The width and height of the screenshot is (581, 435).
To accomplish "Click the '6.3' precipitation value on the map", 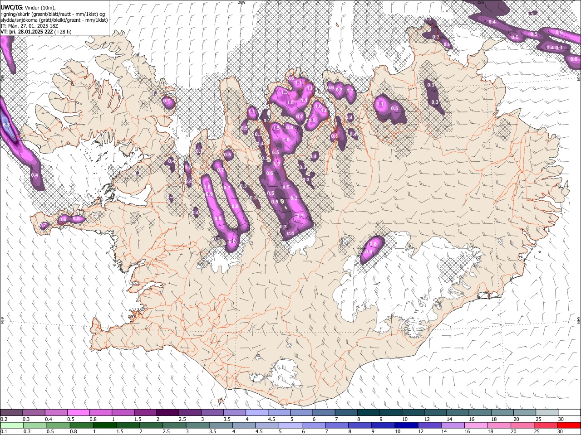I will 6,125.
